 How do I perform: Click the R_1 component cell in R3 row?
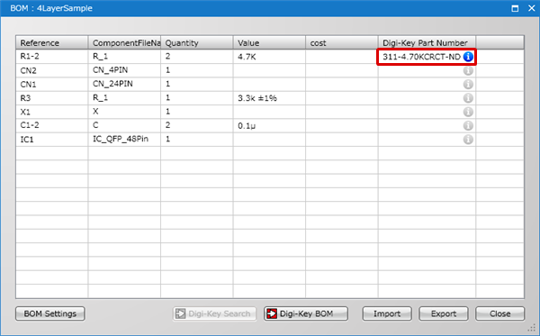click(124, 98)
